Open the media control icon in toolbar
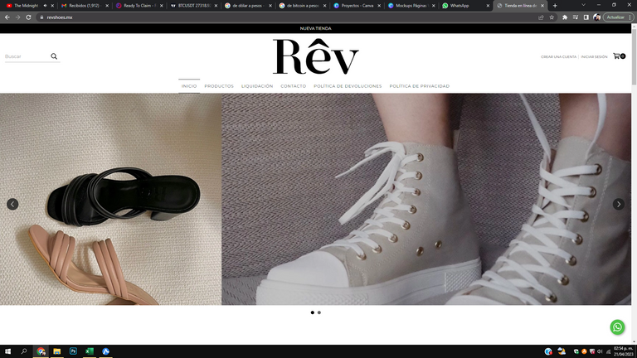Image resolution: width=637 pixels, height=358 pixels. pyautogui.click(x=576, y=17)
